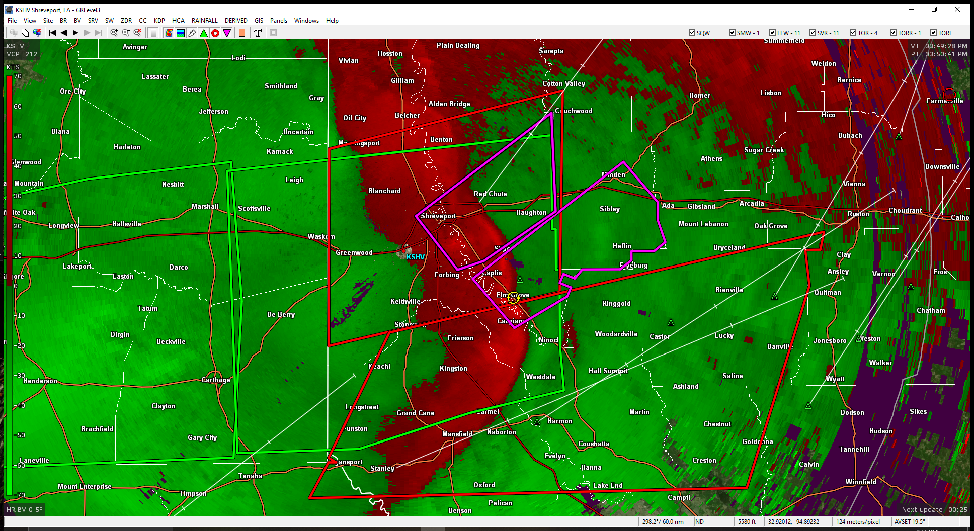Open the Panels menu
Viewport: 974px width, 531px height.
(279, 21)
